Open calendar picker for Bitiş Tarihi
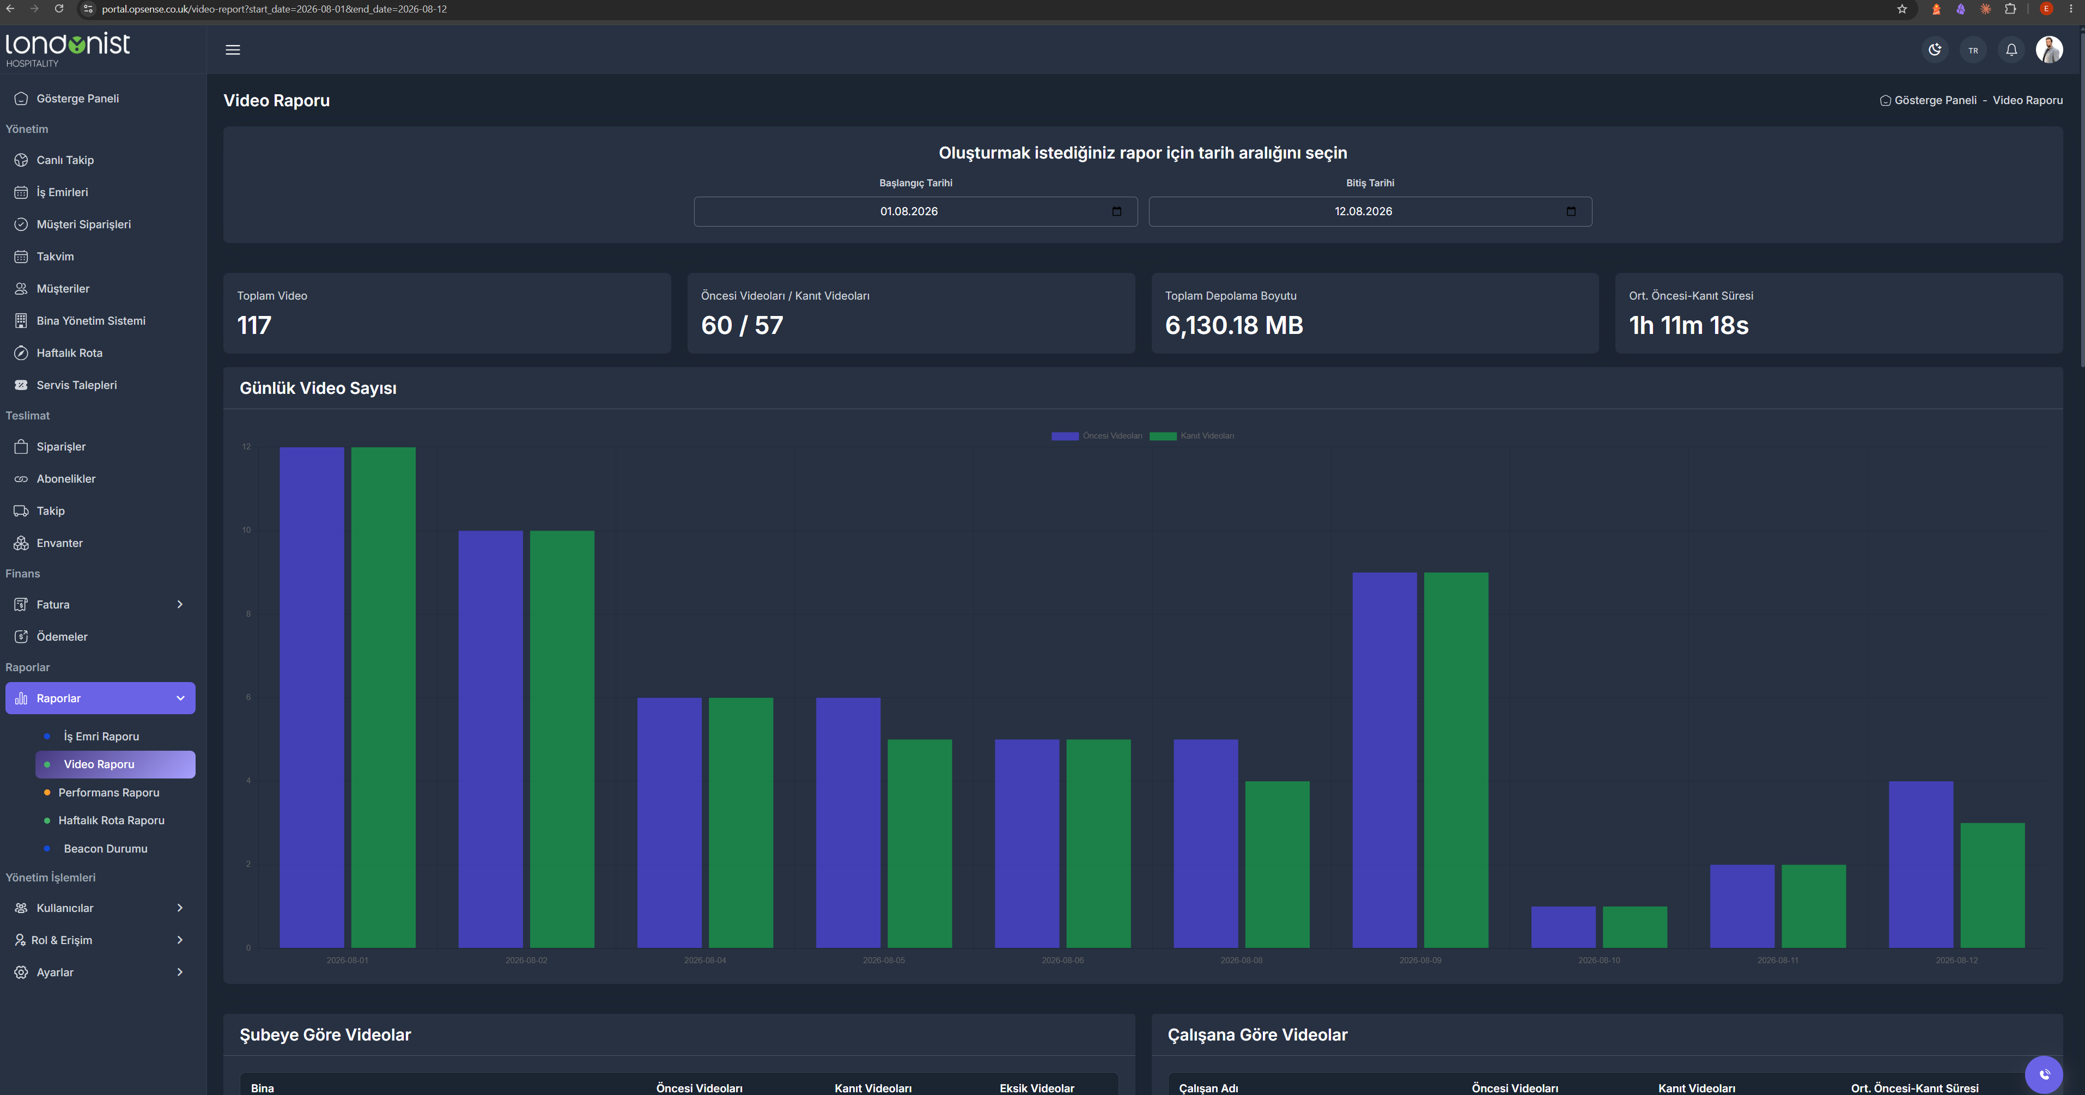 [x=1570, y=211]
